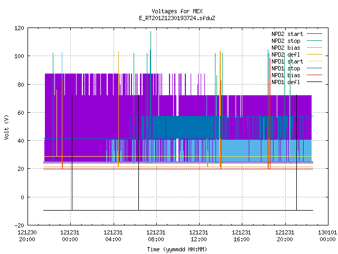Click the 130101 00:00 x-axis tick label

tap(327, 236)
